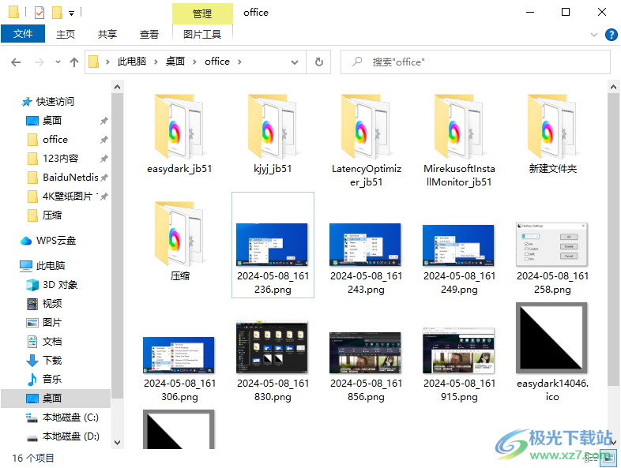Screen dimensions: 621x468
Task: Select 快速访问 in navigation pane
Action: [x=47, y=102]
